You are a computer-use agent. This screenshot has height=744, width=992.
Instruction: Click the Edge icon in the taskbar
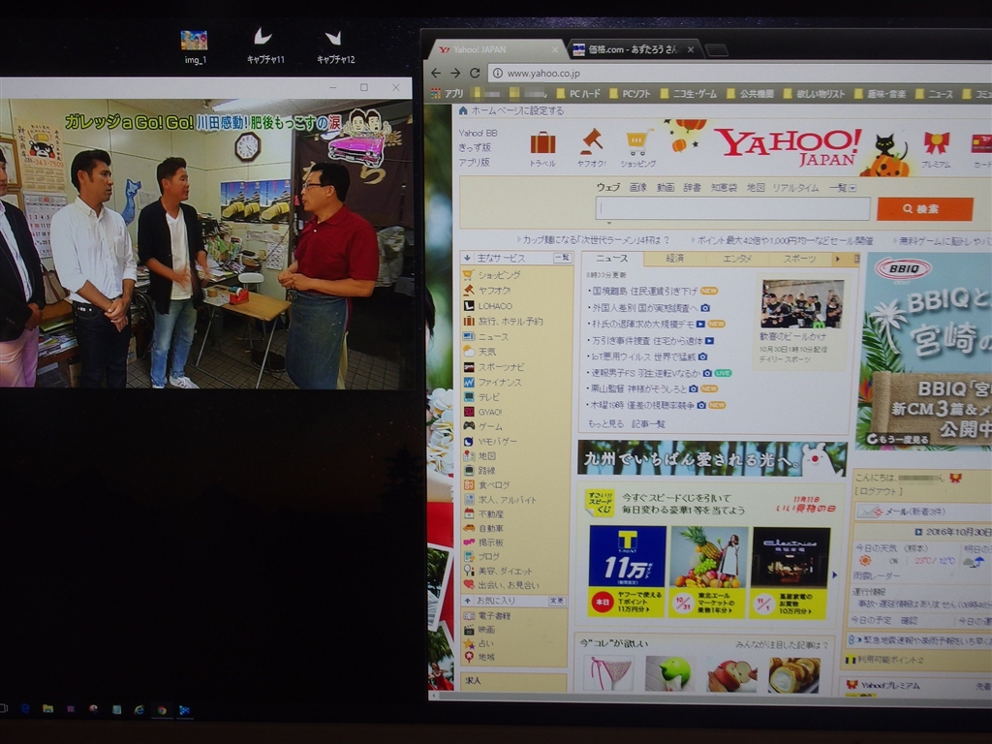tap(25, 709)
